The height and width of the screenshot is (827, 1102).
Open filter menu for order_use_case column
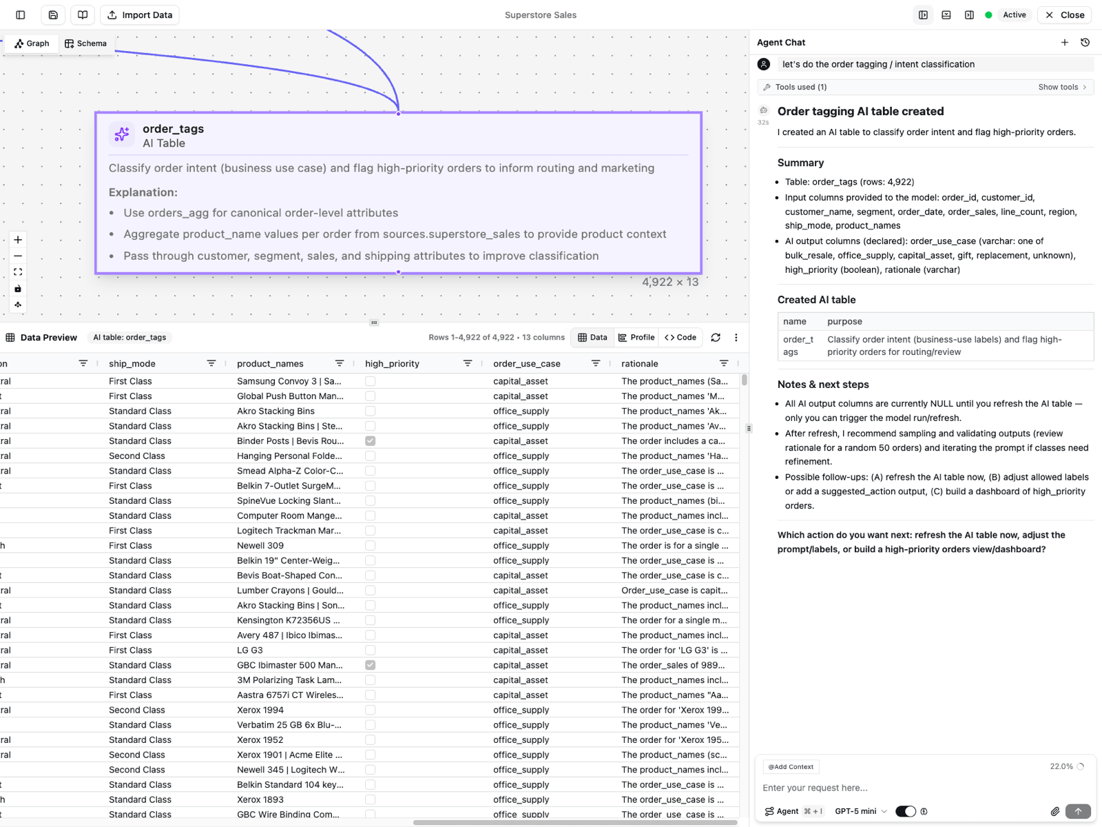(x=596, y=364)
